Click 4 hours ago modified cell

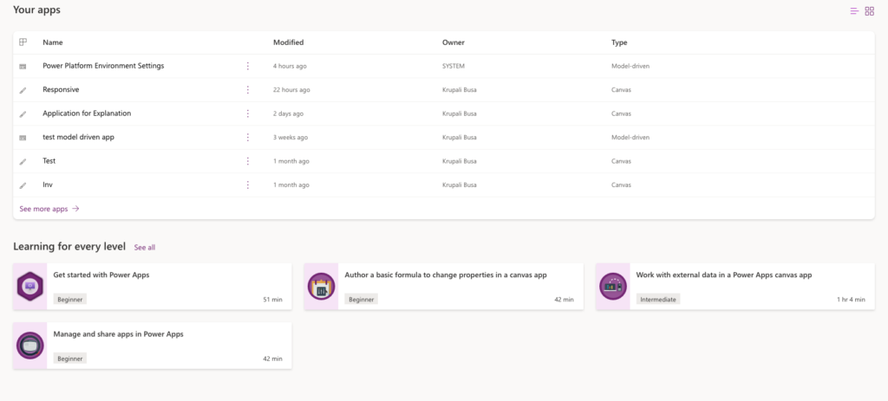tap(290, 66)
